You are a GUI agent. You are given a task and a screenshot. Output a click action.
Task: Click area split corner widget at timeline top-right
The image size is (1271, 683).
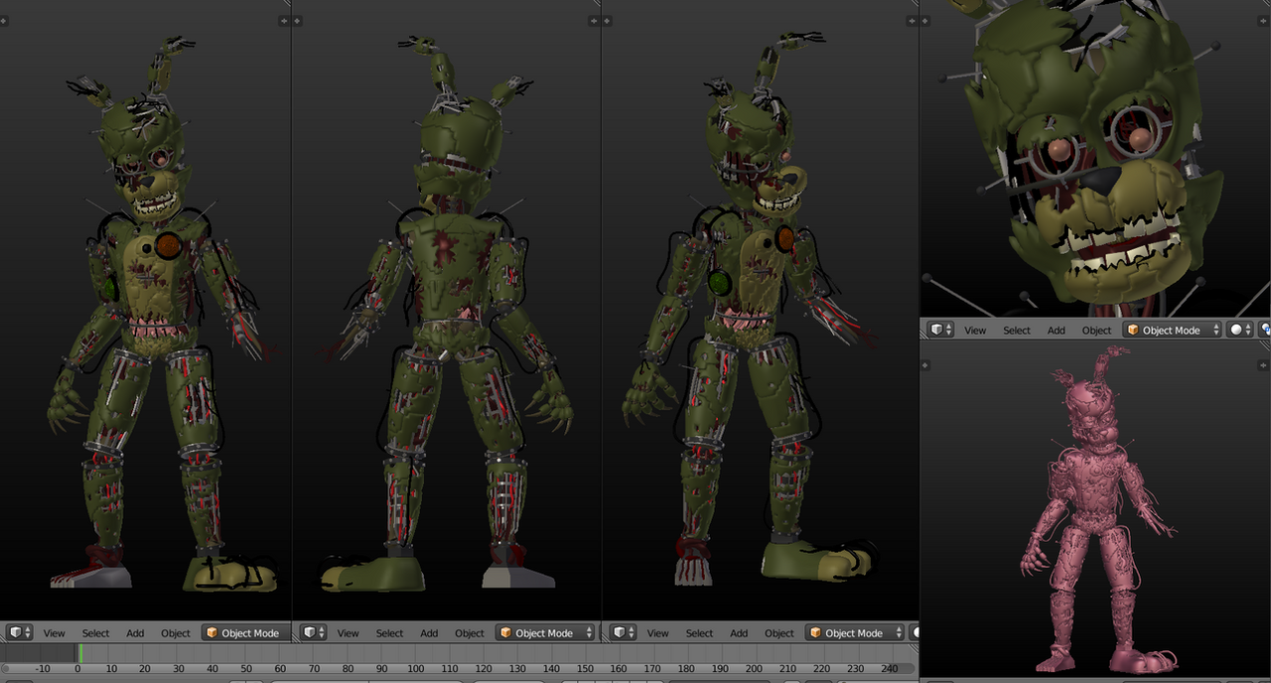pos(914,648)
